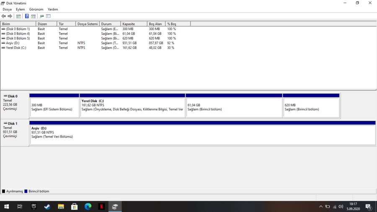Open the network tray icon
Viewport: 377px width, 212px height.
334,207
